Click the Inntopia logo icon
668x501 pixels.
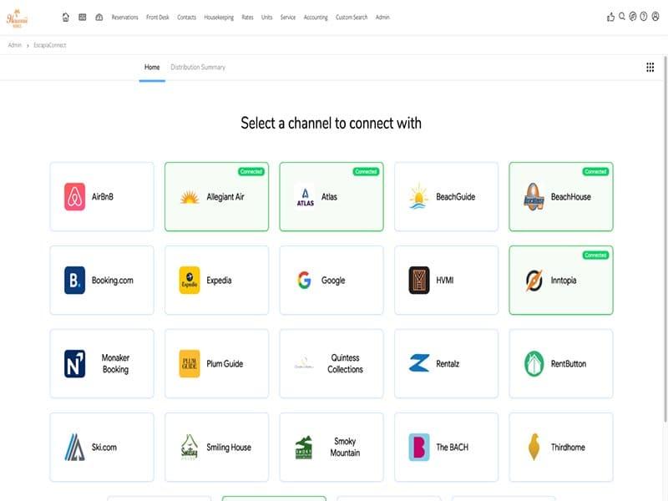pyautogui.click(x=534, y=281)
